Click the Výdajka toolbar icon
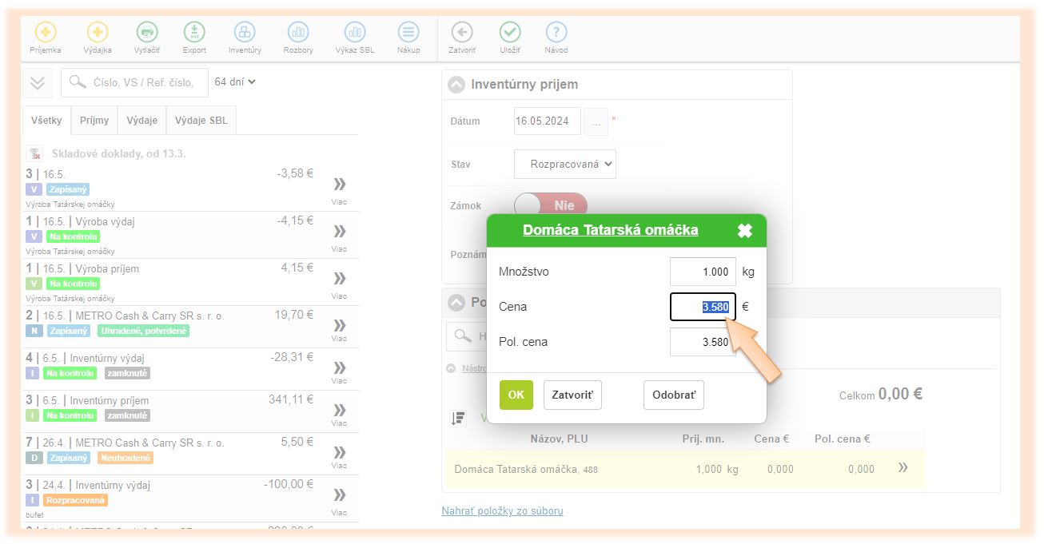The width and height of the screenshot is (1044, 544). click(98, 33)
